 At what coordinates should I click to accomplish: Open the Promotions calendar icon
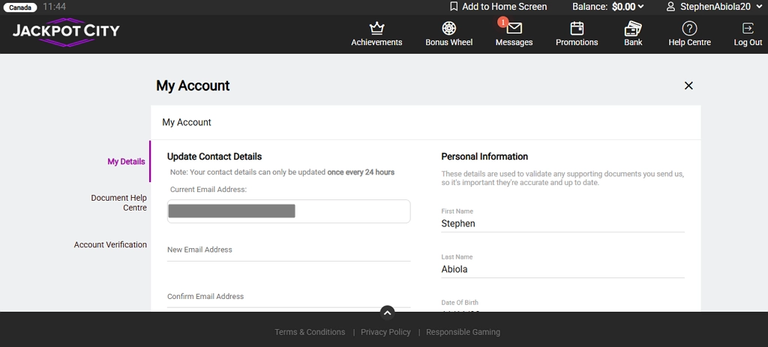coord(577,28)
